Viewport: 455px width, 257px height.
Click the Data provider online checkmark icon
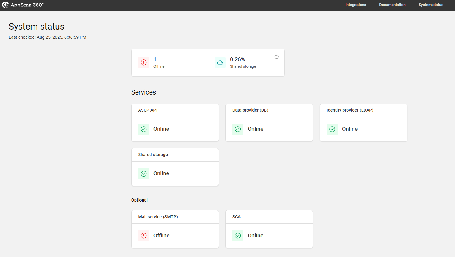click(x=238, y=129)
